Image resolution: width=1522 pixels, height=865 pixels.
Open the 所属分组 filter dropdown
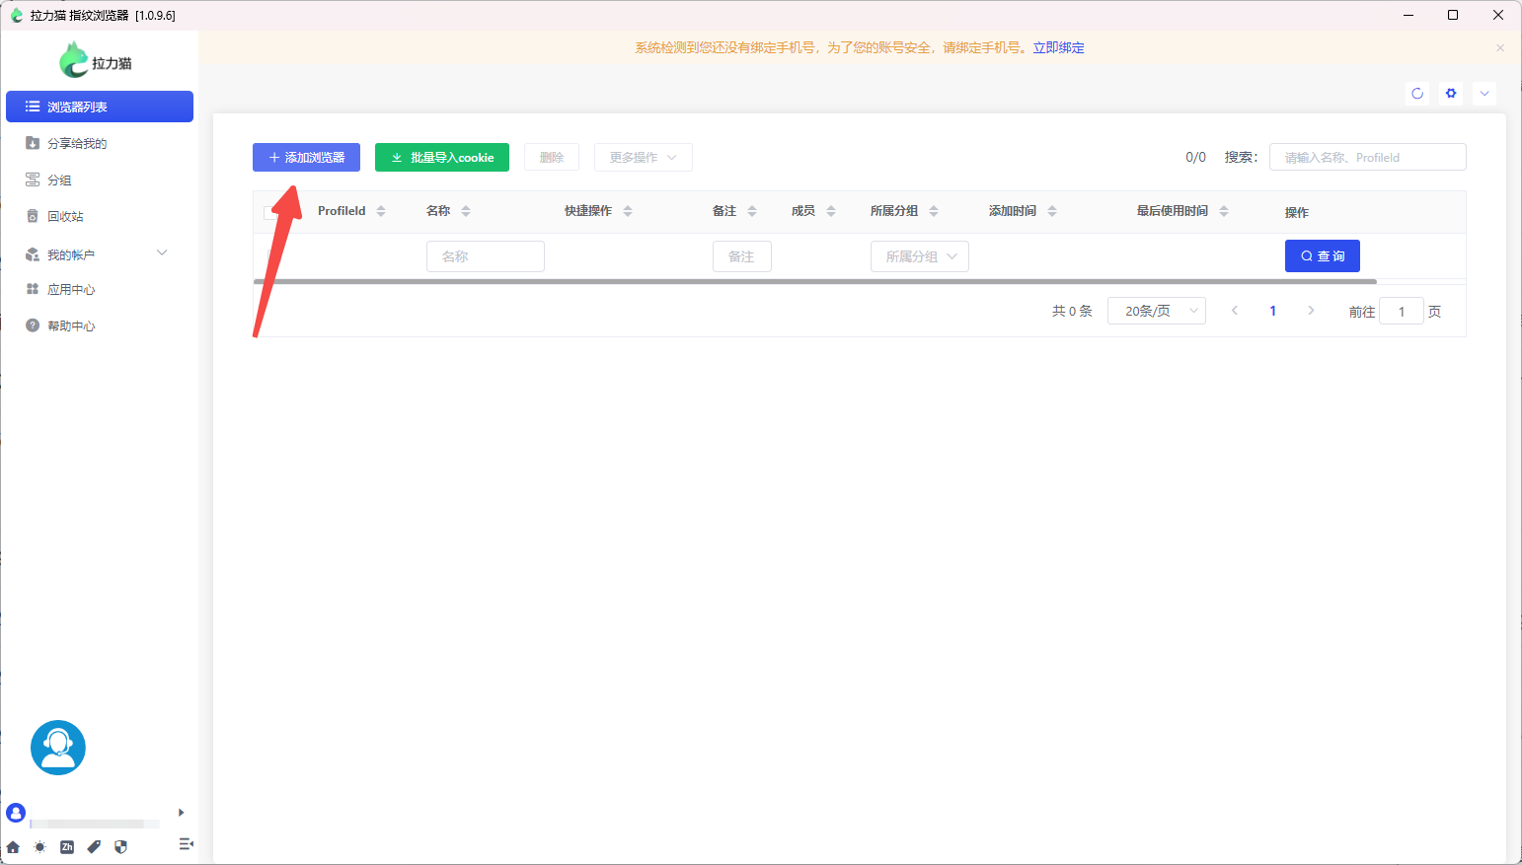click(919, 256)
